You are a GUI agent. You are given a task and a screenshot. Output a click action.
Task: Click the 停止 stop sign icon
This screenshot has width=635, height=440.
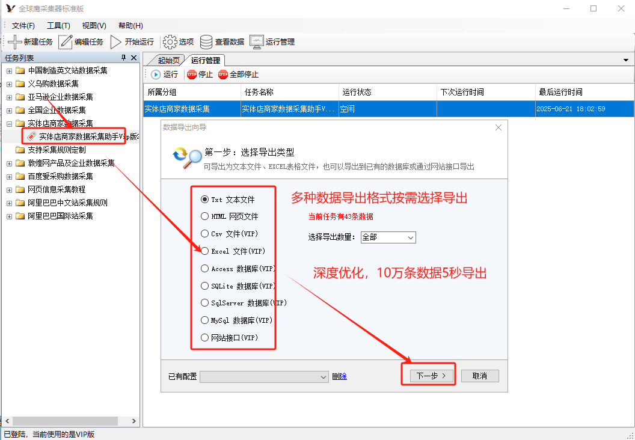pos(192,75)
